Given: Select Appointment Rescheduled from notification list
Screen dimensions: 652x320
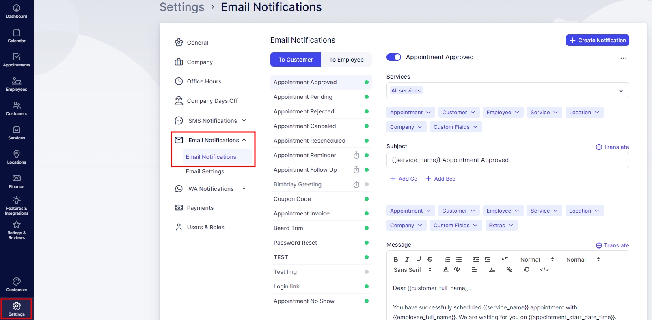Looking at the screenshot, I should point(309,141).
